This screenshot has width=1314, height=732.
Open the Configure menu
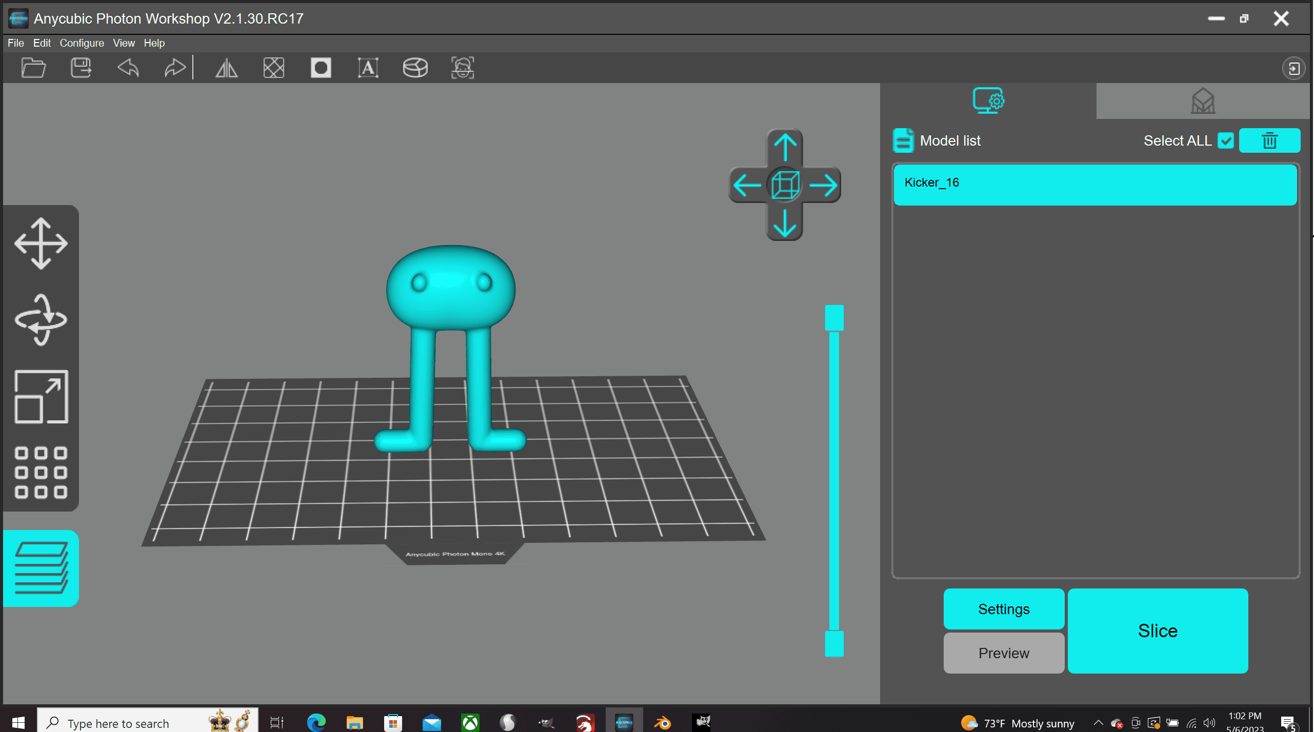click(x=80, y=43)
